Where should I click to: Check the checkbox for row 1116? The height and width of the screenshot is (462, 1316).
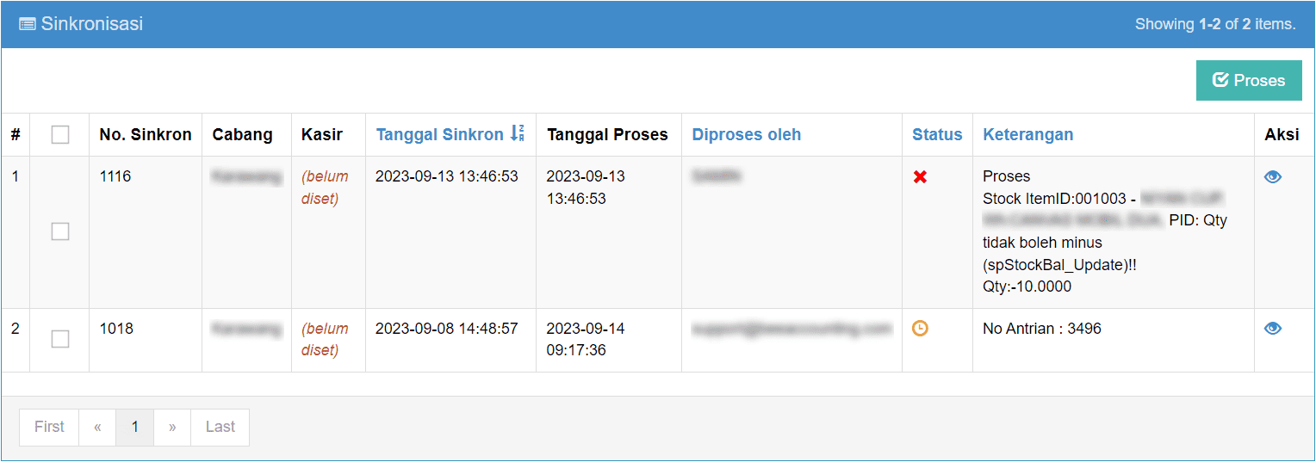click(x=60, y=231)
